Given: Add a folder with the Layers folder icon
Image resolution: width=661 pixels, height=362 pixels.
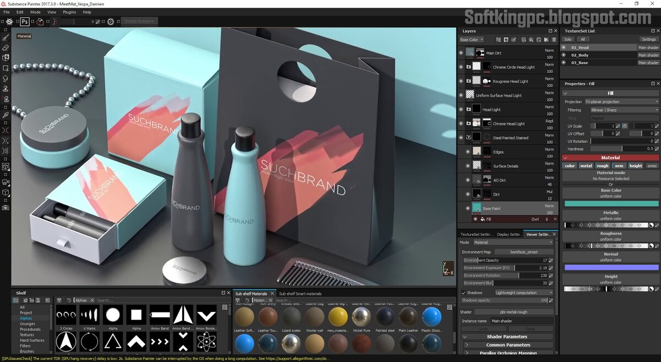Looking at the screenshot, I should 546,40.
